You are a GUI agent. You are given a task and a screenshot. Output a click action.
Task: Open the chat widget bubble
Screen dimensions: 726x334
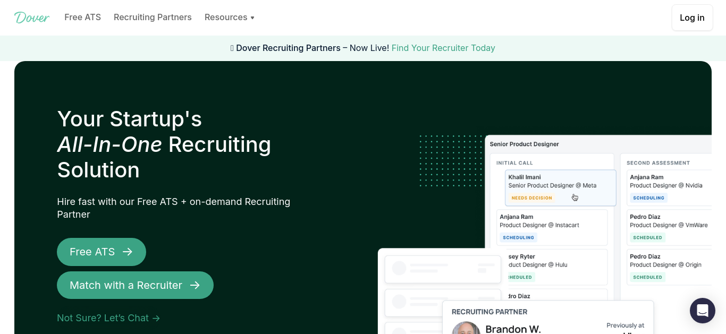point(703,311)
